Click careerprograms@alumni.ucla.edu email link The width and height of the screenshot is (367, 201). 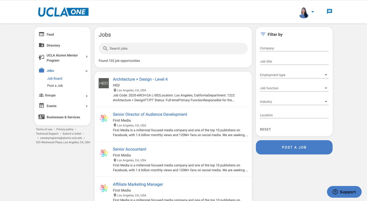[61, 138]
